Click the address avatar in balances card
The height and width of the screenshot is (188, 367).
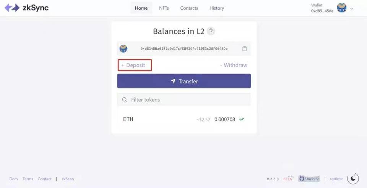click(123, 49)
